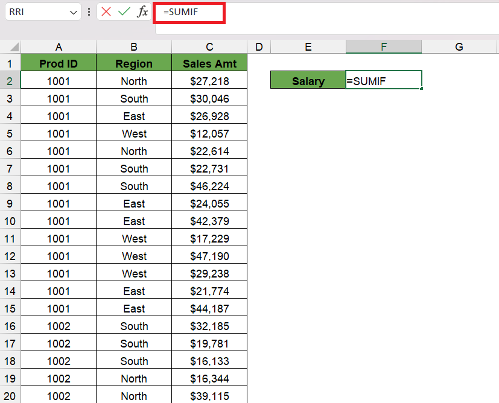Select the cell with $44,187
Viewport: 499px width, 403px height.
[209, 308]
